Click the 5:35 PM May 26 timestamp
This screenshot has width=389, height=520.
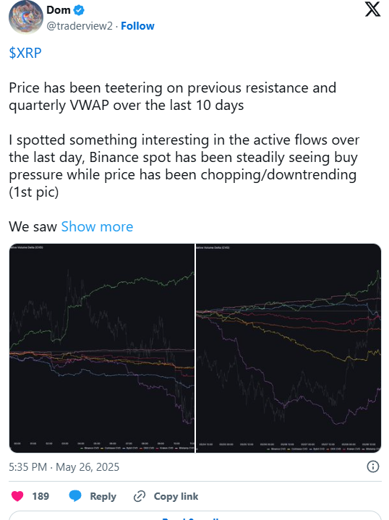(x=64, y=467)
